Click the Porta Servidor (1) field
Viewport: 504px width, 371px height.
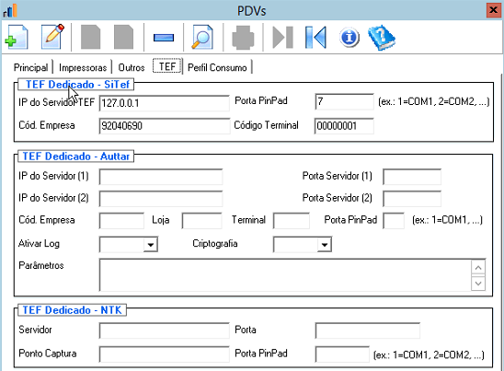[412, 177]
